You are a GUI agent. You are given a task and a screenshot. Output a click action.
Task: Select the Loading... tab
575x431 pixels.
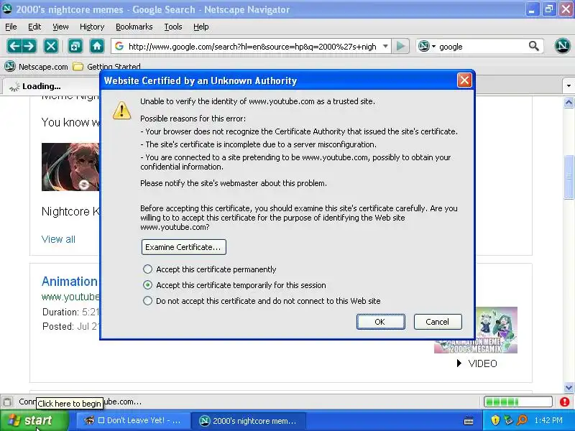point(51,86)
